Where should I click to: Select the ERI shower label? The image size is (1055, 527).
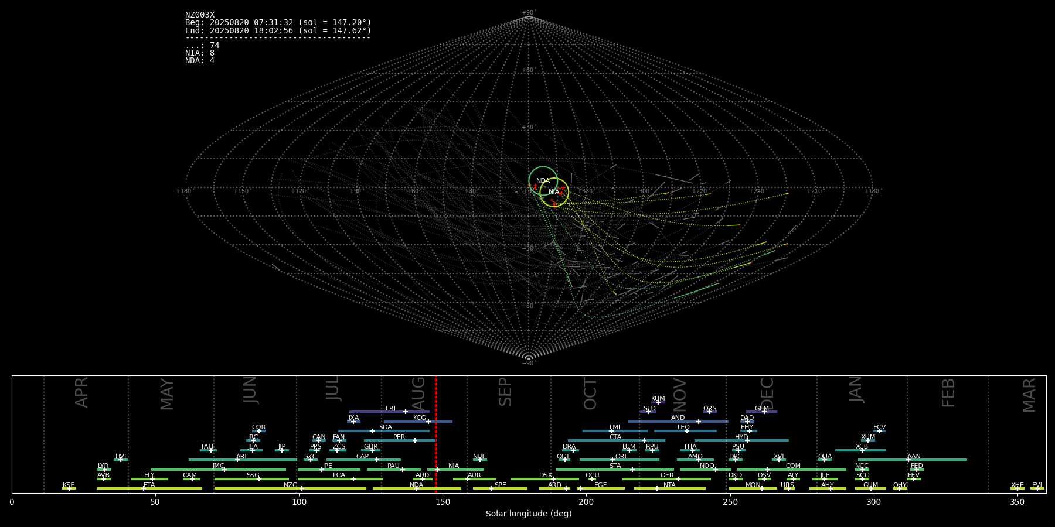click(390, 409)
